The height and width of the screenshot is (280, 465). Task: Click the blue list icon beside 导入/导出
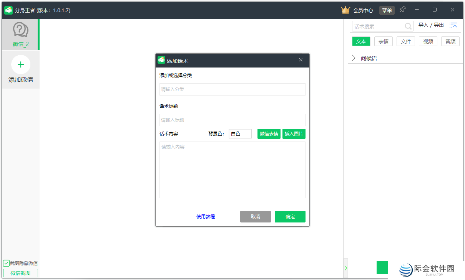pos(453,25)
